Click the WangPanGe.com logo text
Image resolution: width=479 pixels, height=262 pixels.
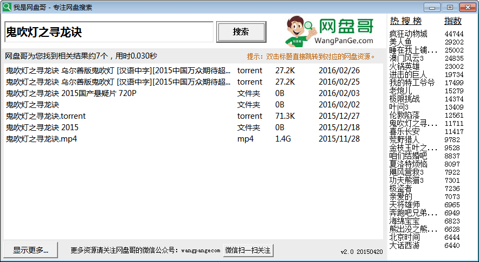(x=344, y=41)
